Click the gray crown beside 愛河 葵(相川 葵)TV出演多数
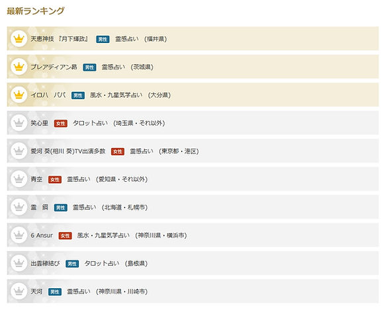This screenshot has height=312, width=387. (19, 151)
